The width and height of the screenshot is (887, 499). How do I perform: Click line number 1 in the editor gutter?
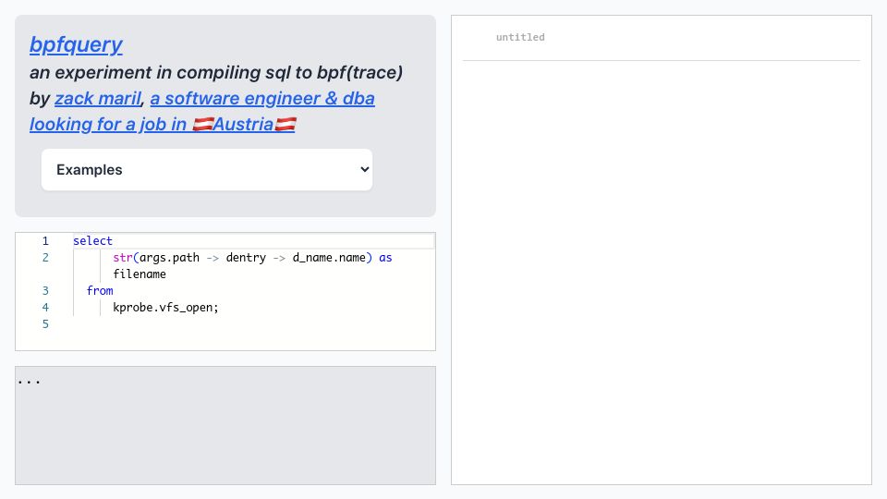tap(45, 241)
